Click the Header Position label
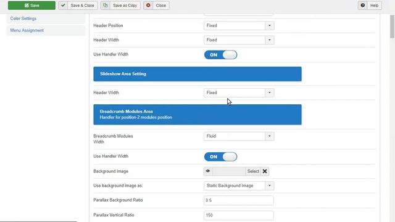This screenshot has width=395, height=222. point(108,25)
